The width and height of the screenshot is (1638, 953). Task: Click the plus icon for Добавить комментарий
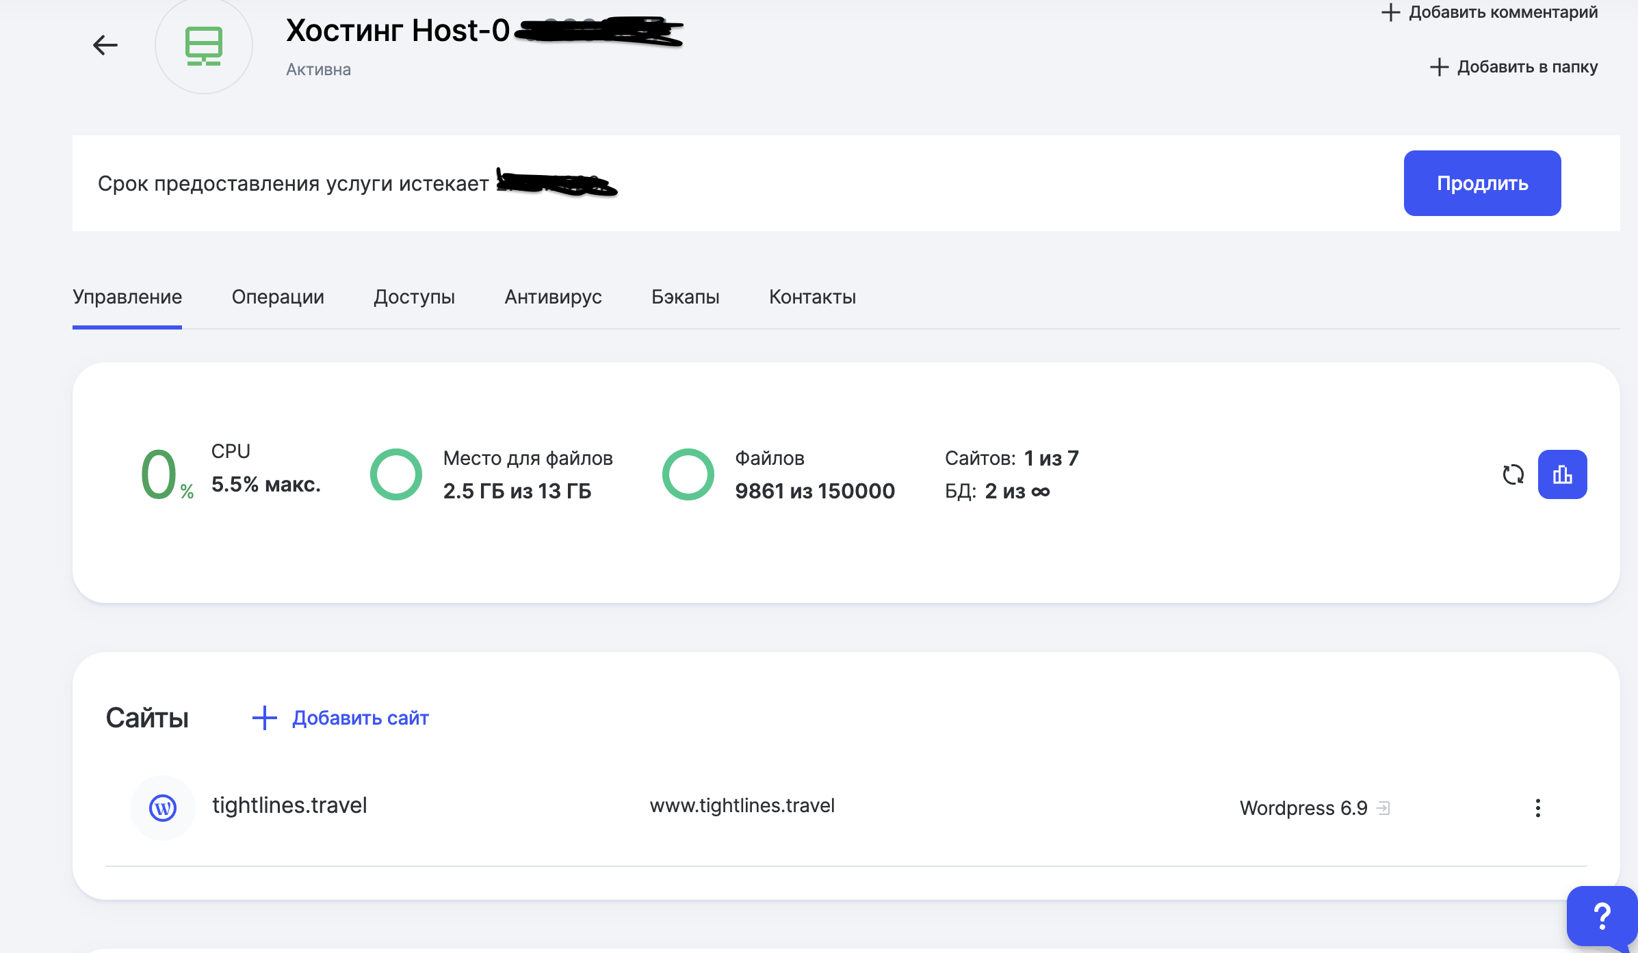tap(1390, 12)
